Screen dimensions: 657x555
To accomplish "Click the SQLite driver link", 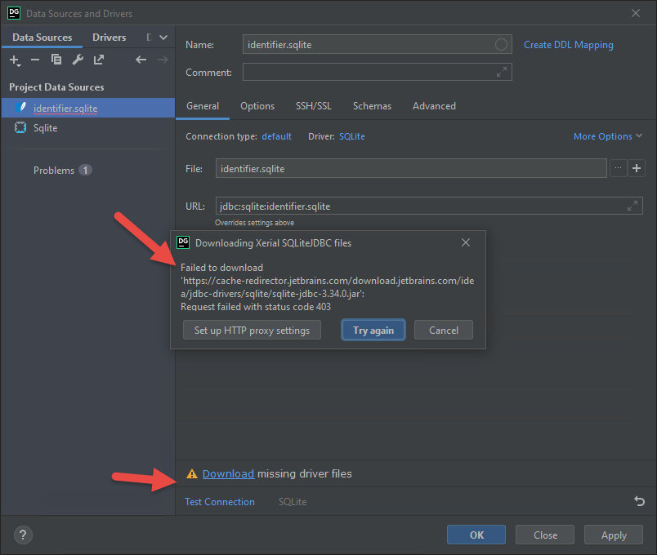I will pyautogui.click(x=351, y=136).
